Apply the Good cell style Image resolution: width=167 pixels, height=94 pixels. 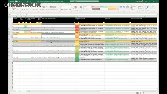[x=104, y=7]
